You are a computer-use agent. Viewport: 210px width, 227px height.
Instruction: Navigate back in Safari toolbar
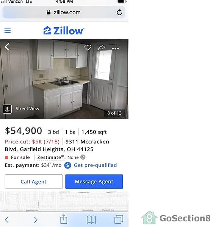click(7, 220)
